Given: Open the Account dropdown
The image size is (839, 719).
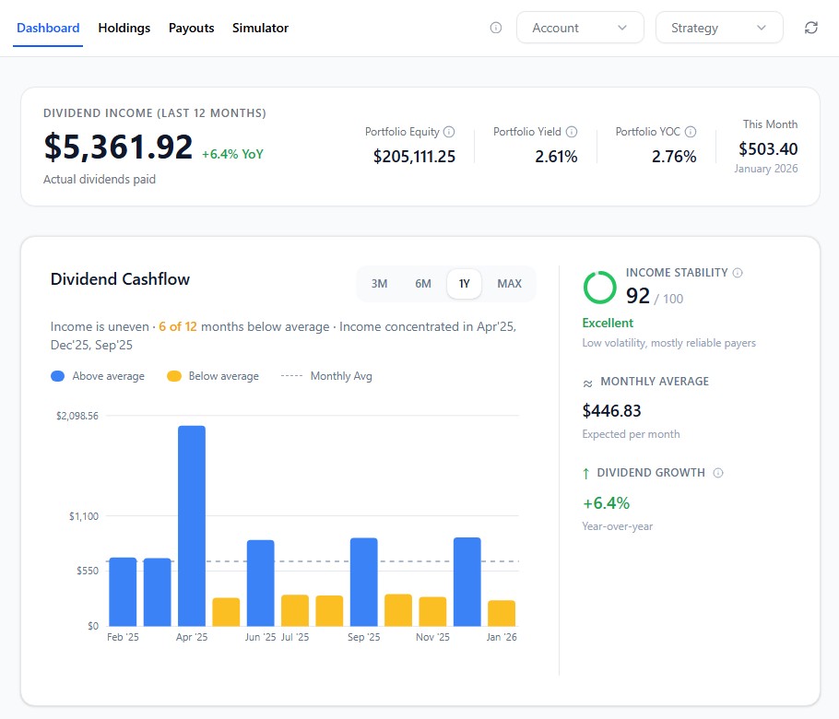Looking at the screenshot, I should point(580,28).
